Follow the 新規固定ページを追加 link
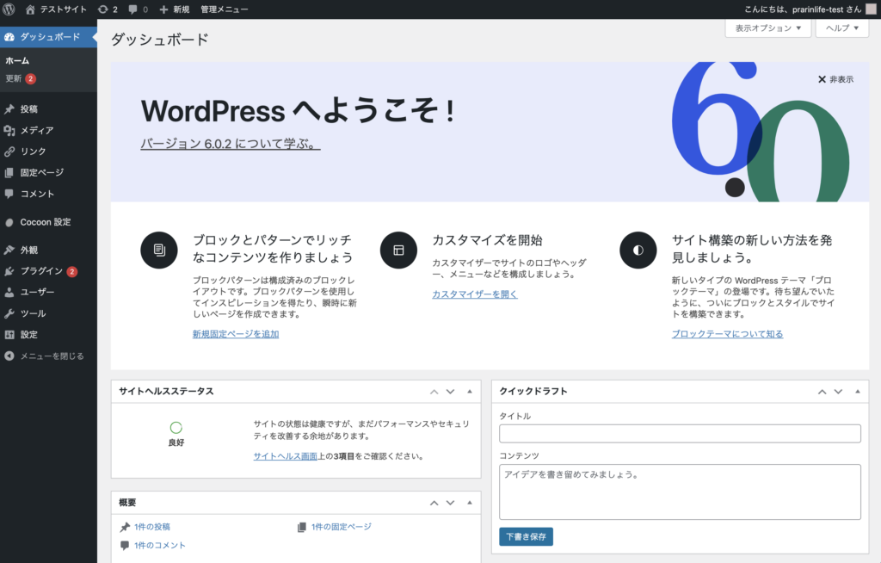The width and height of the screenshot is (881, 563). click(236, 334)
